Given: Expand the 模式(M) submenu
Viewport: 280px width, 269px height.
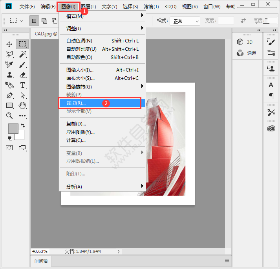Looking at the screenshot, I should pos(102,16).
